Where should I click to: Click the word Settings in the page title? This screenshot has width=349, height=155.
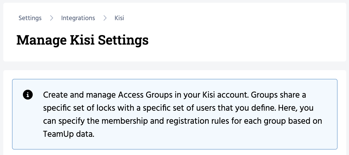coord(123,40)
